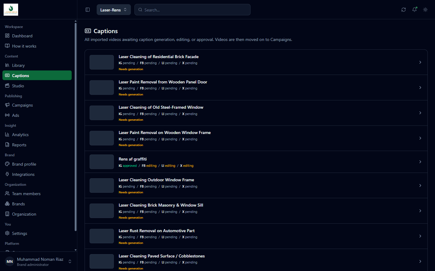The image size is (435, 271).
Task: Click the Ads broadcast icon
Action: coord(7,115)
